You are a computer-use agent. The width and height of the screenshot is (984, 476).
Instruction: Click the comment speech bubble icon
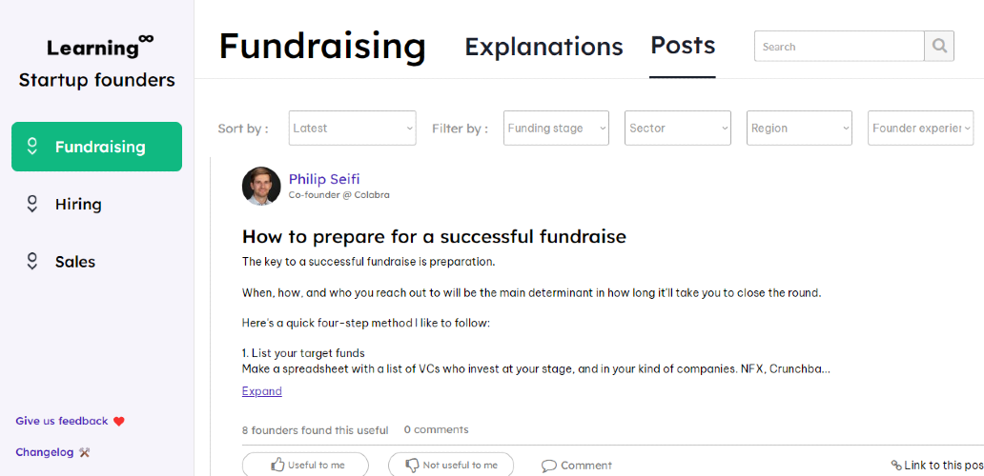coord(549,466)
